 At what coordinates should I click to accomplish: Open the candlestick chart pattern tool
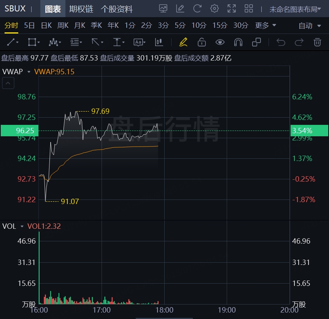click(x=159, y=42)
